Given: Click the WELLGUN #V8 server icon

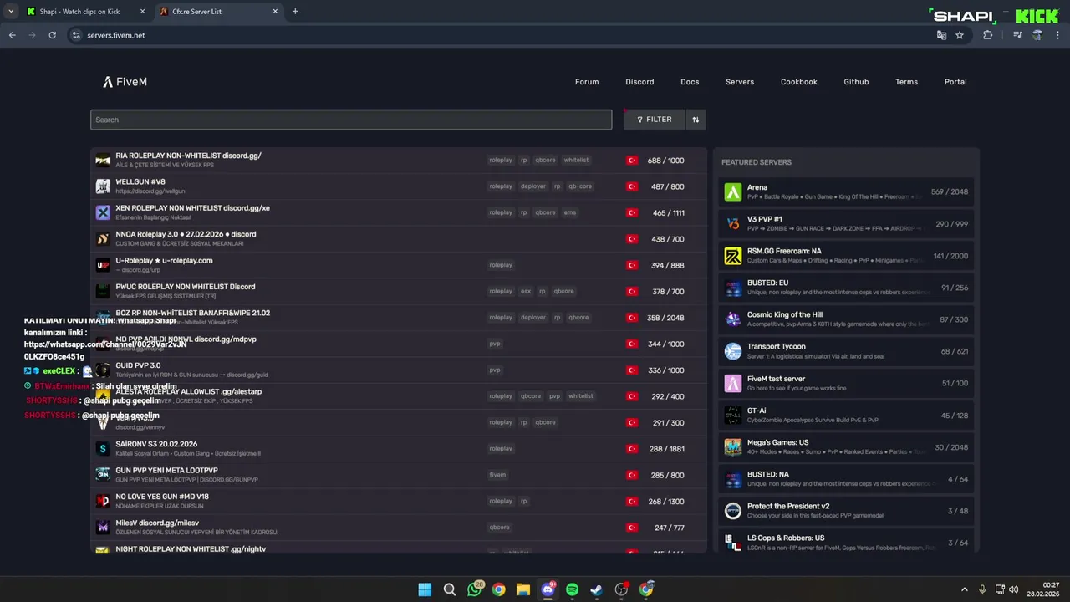Looking at the screenshot, I should (103, 186).
